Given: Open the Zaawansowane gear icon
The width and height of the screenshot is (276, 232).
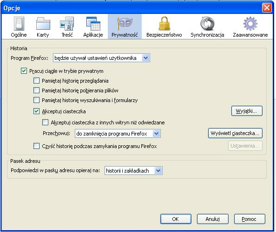Looking at the screenshot, I should tap(250, 24).
